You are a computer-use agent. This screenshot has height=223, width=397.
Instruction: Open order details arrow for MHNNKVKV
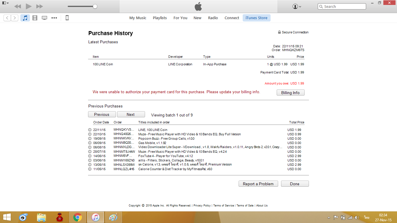point(90,139)
